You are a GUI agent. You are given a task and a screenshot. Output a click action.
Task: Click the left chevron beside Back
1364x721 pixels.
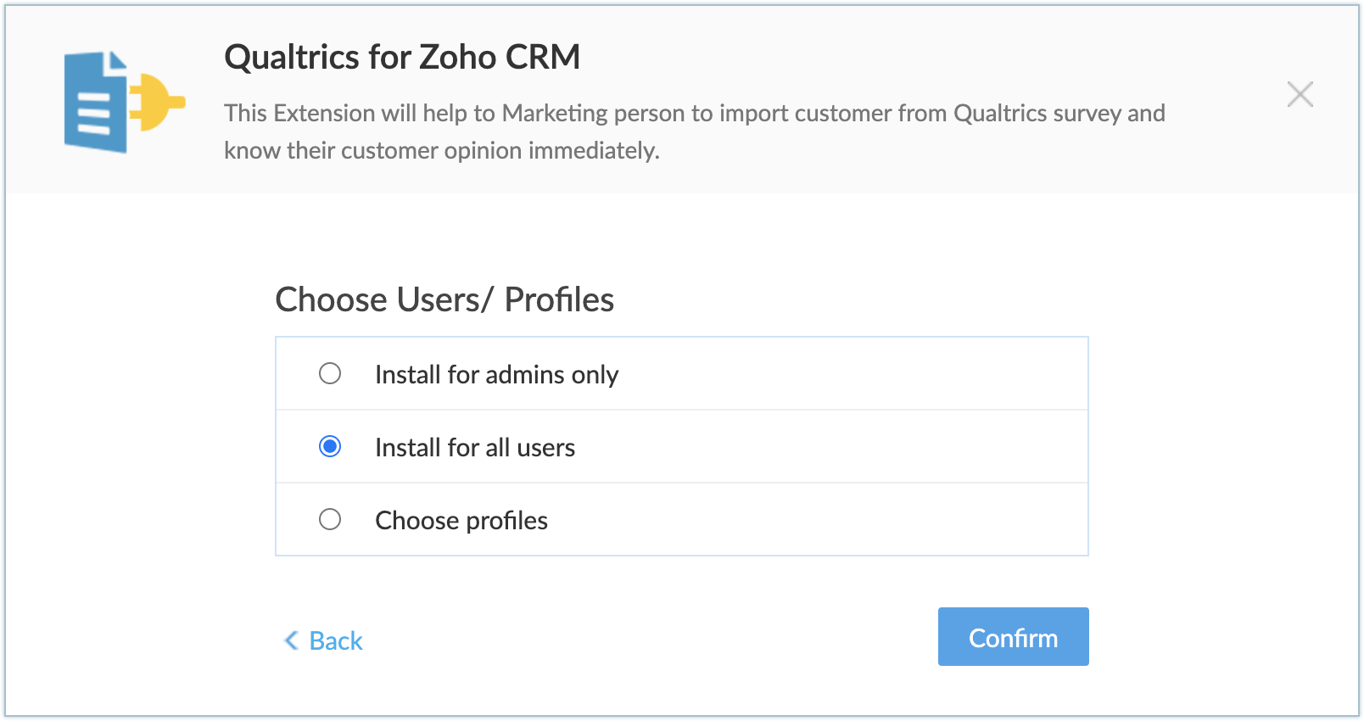(x=291, y=640)
